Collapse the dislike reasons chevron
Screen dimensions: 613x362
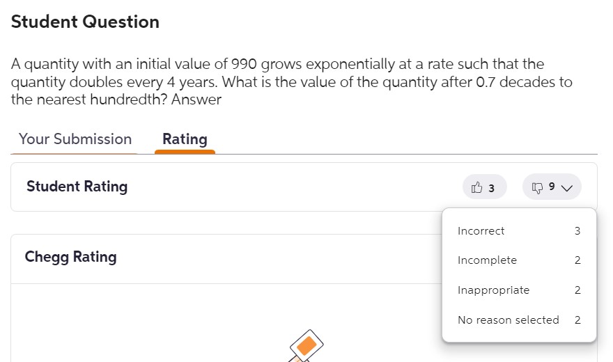566,187
